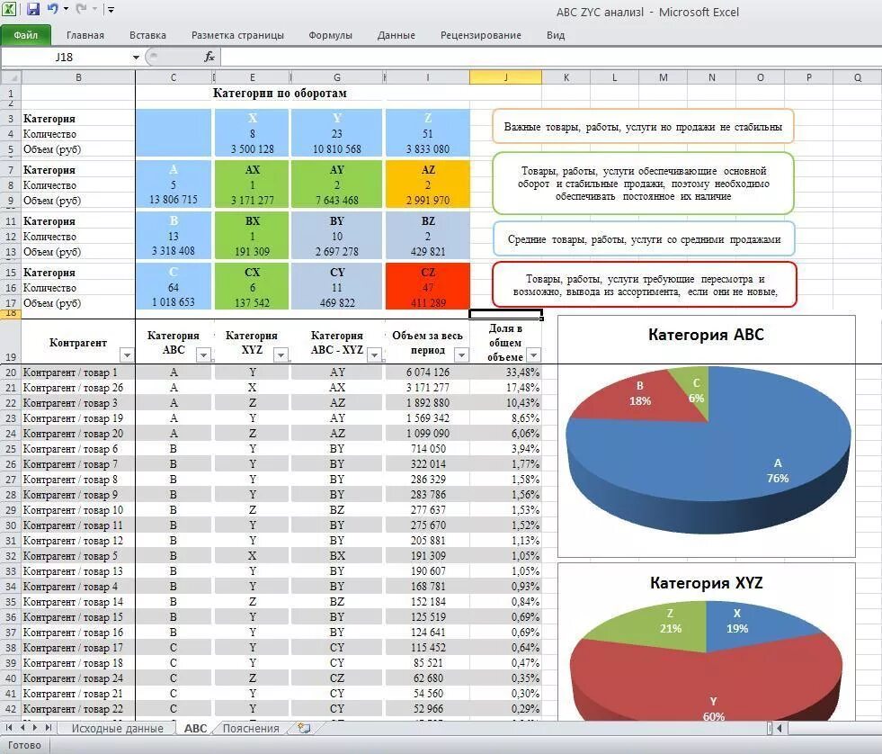
Task: Open Customize Quick Access Toolbar dropdown
Action: click(x=111, y=10)
